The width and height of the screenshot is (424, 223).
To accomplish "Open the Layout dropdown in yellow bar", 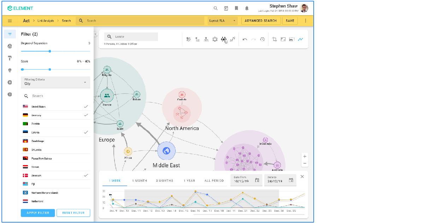I will point(222,21).
